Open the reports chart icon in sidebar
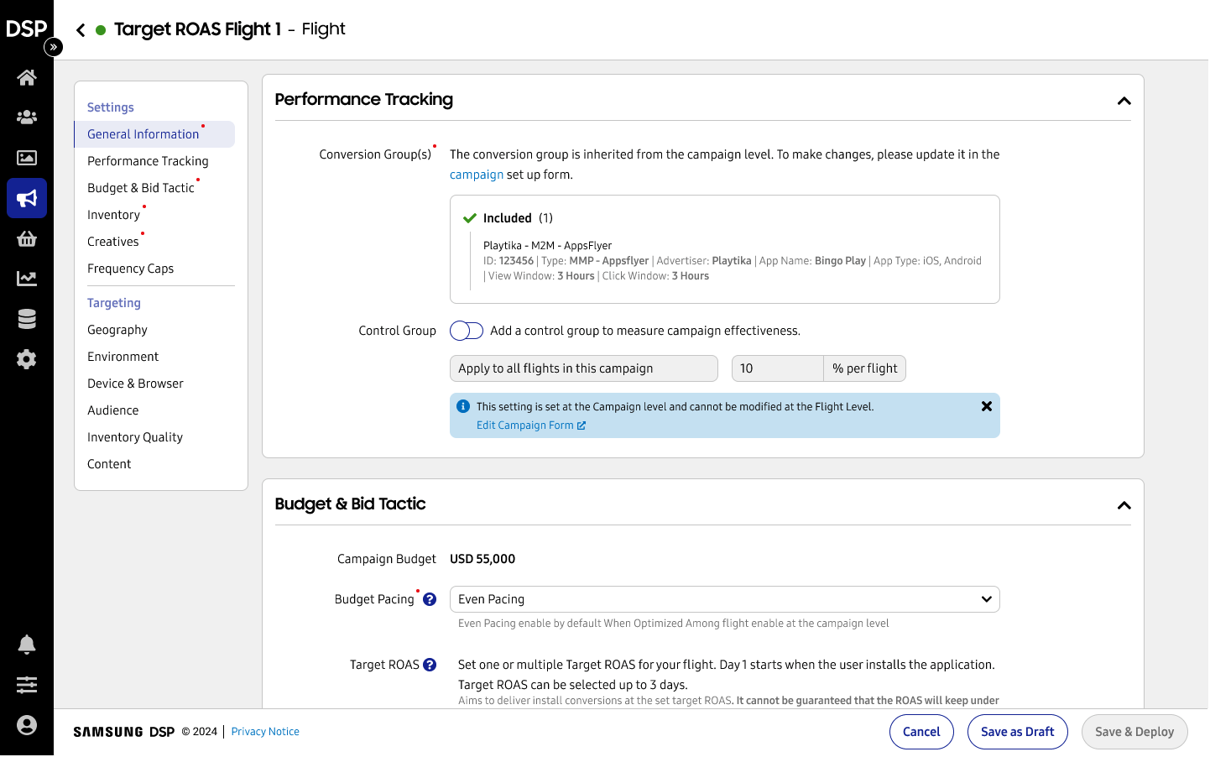 pyautogui.click(x=27, y=279)
